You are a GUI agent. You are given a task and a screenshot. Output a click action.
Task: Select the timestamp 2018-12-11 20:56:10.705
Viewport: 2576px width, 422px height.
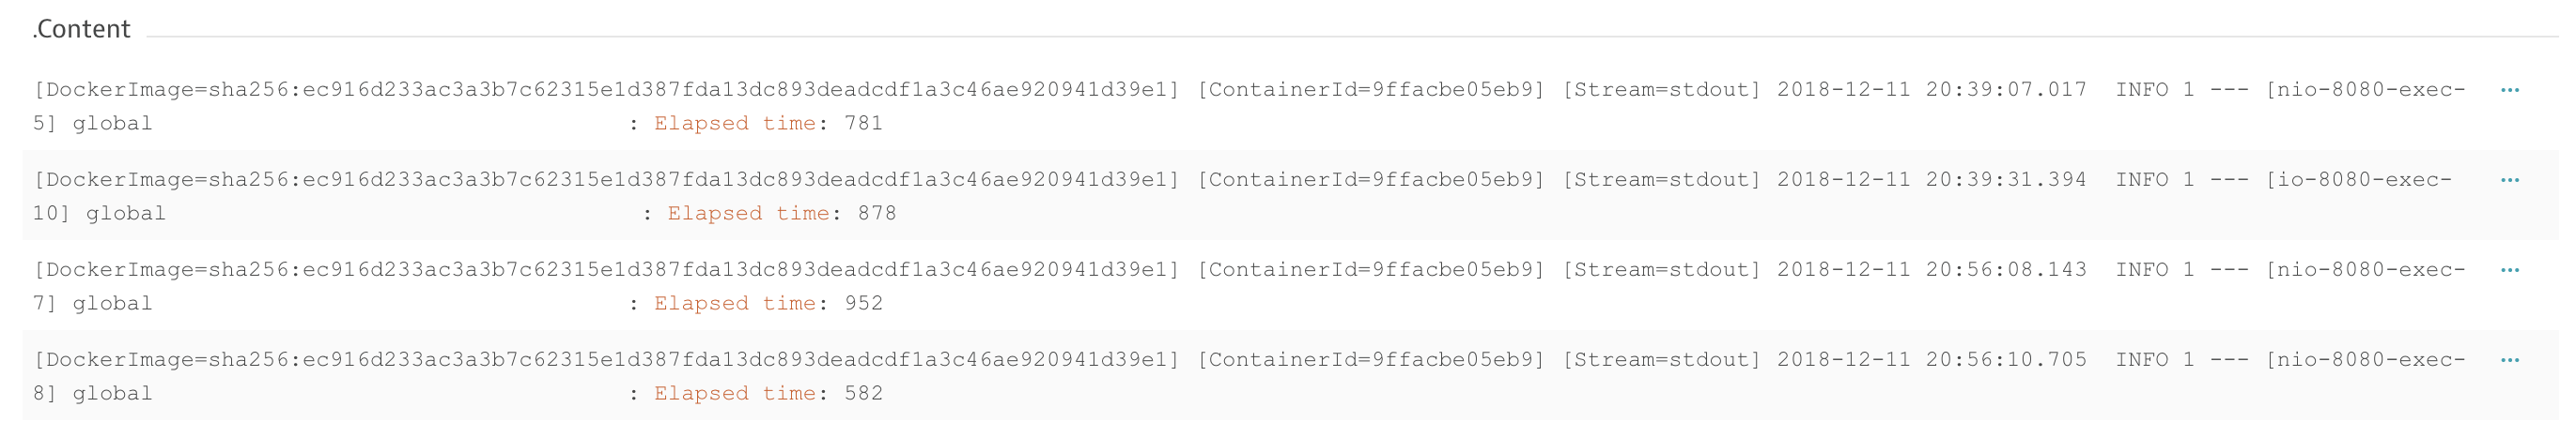(x=1931, y=359)
